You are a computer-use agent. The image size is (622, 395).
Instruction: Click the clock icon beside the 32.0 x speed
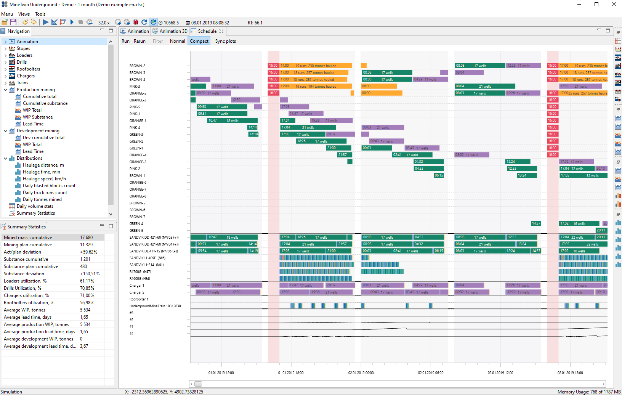(x=90, y=22)
